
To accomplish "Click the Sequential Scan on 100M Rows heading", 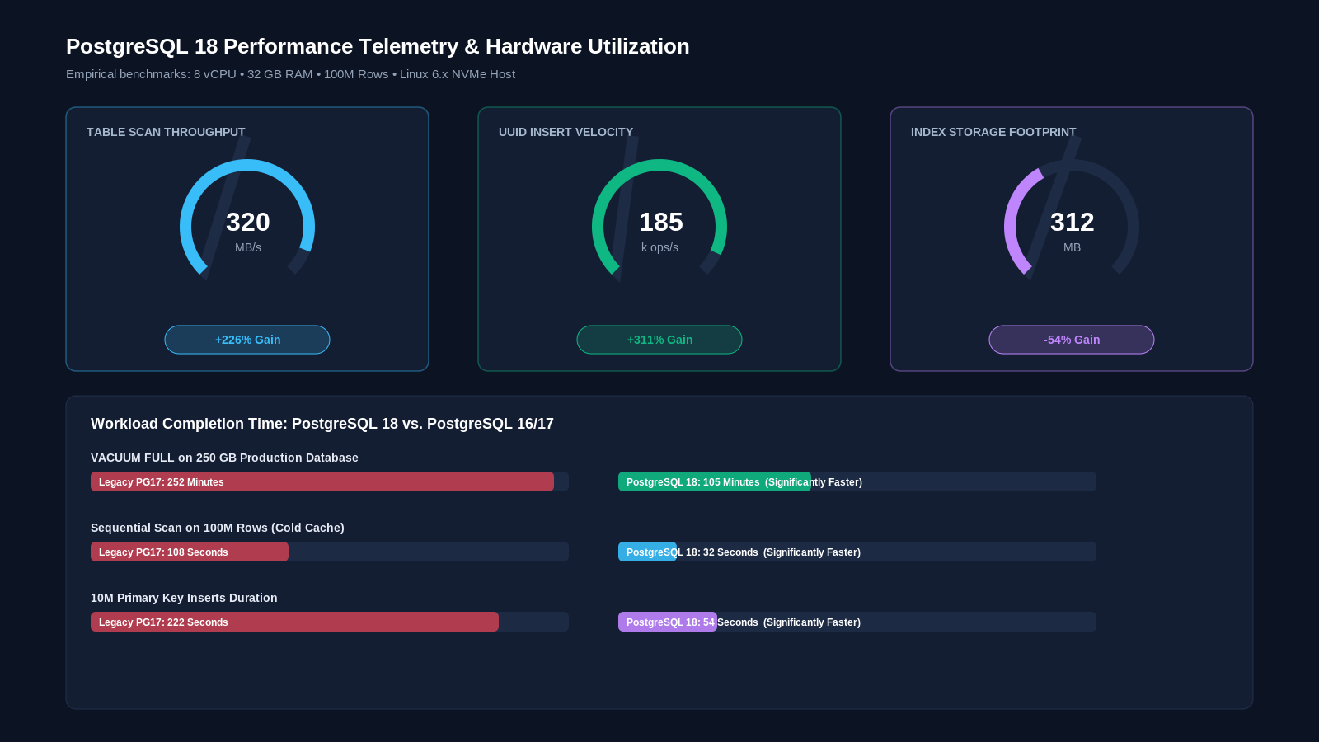I will pos(218,528).
